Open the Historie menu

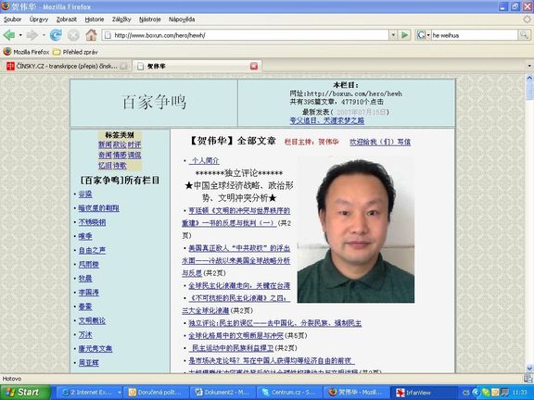[x=95, y=19]
